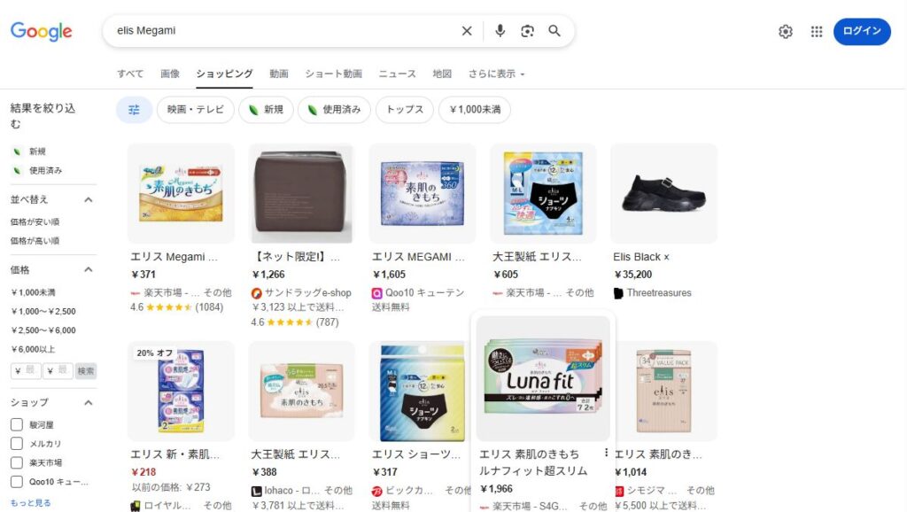Image resolution: width=907 pixels, height=512 pixels.
Task: Select the トップス filter chip
Action: [404, 109]
